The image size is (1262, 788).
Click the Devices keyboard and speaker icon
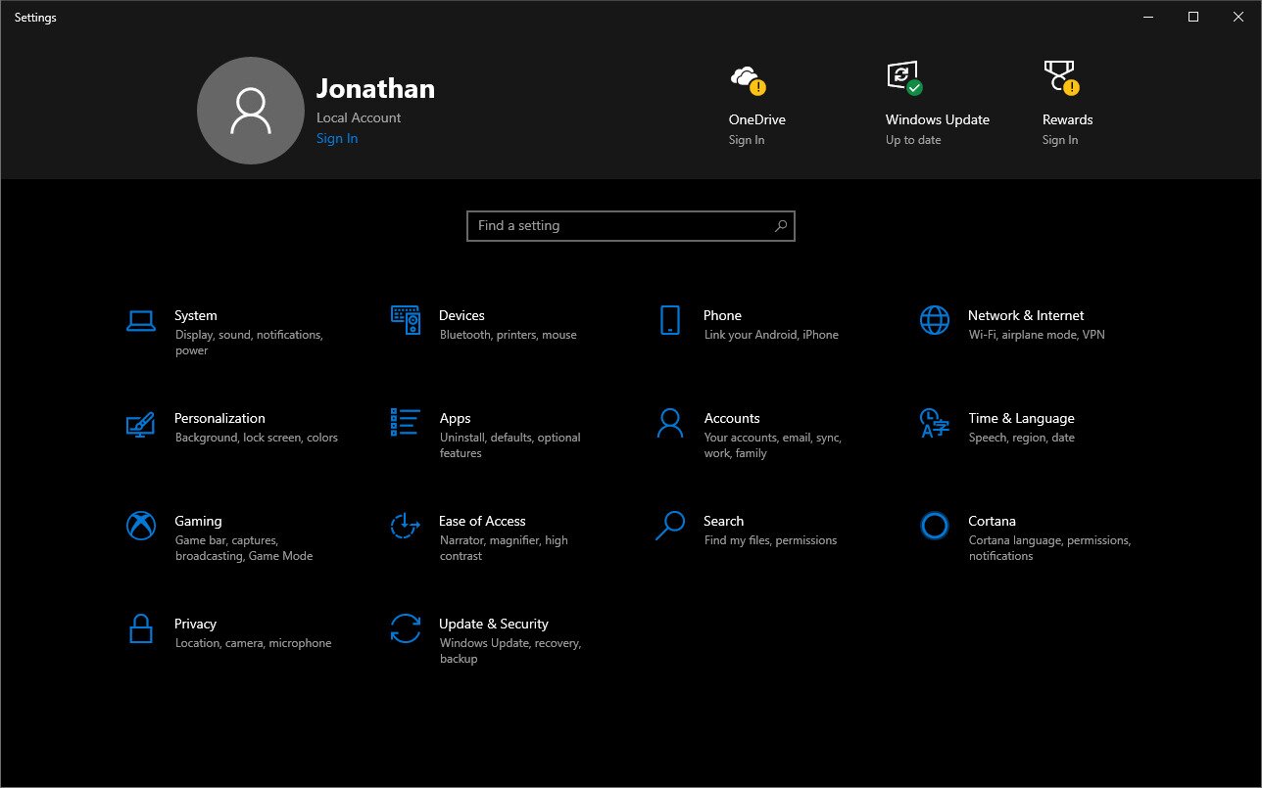point(406,320)
